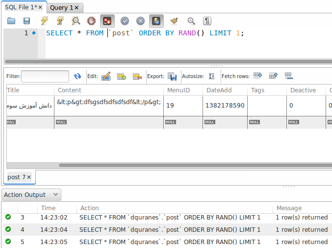Click the beautify query broom icon

click(174, 21)
